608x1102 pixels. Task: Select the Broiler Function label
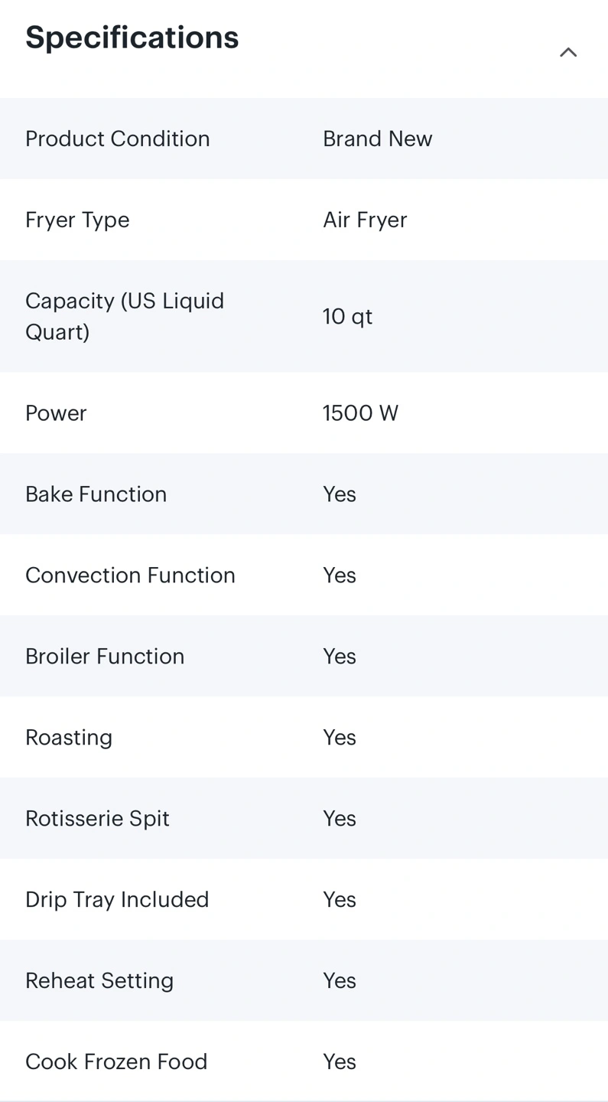(x=105, y=657)
